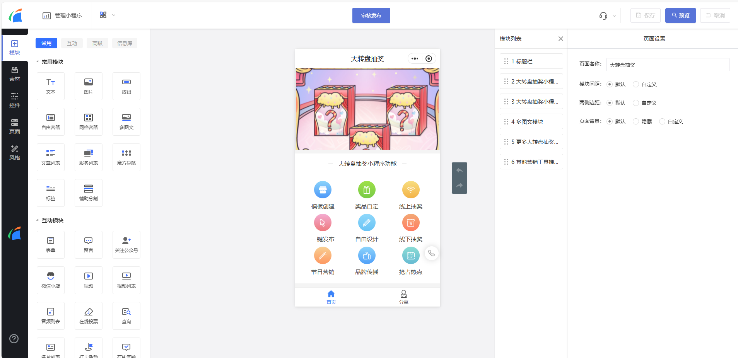This screenshot has width=738, height=358.
Task: Add the 魔方导航 module
Action: (126, 157)
